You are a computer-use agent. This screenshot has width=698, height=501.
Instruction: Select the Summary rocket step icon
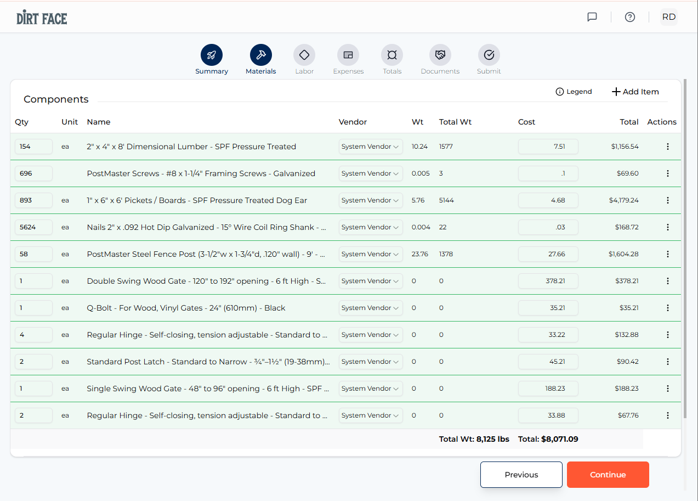click(212, 55)
